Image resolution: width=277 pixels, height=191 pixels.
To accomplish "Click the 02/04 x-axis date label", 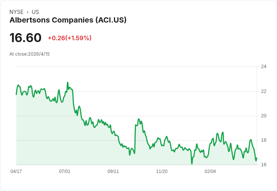I will [x=210, y=171].
